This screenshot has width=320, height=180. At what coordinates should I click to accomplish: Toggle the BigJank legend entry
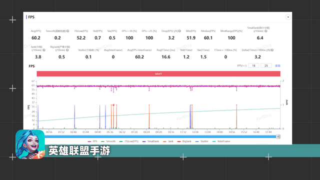tap(184, 141)
